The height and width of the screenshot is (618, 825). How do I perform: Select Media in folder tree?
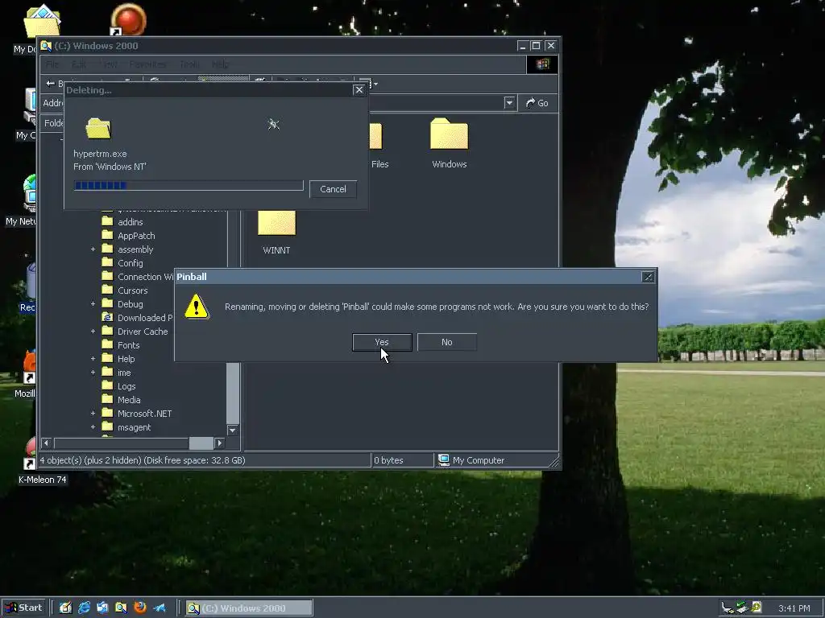pos(129,400)
